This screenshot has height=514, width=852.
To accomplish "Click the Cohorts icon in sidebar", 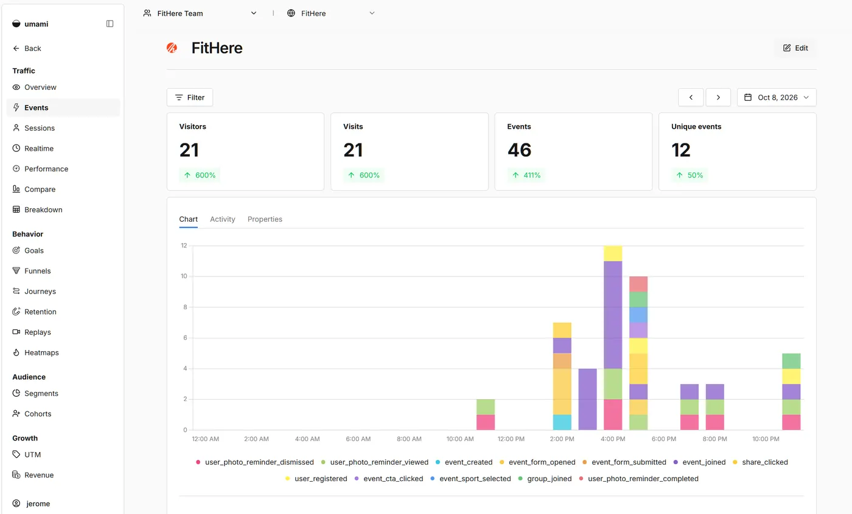I will 16,414.
